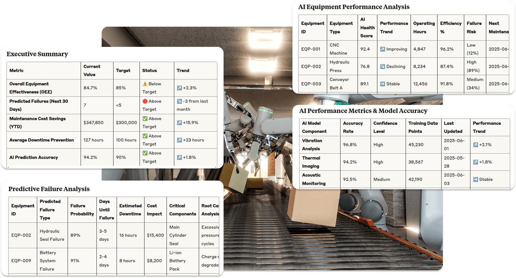Click the Conveyor Belt A equipment type
This screenshot has width=516, height=278.
click(x=339, y=84)
